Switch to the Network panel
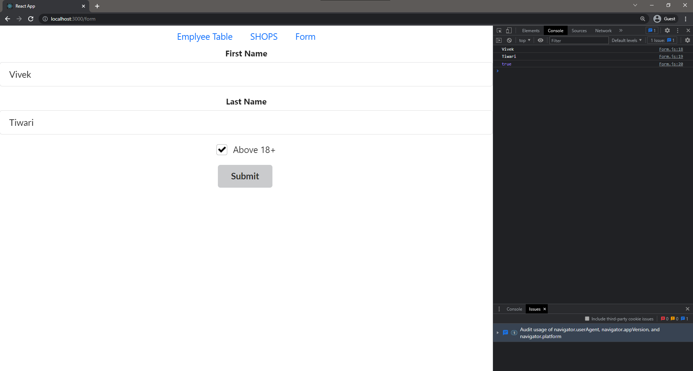Screen dimensions: 693x371 click(x=603, y=30)
